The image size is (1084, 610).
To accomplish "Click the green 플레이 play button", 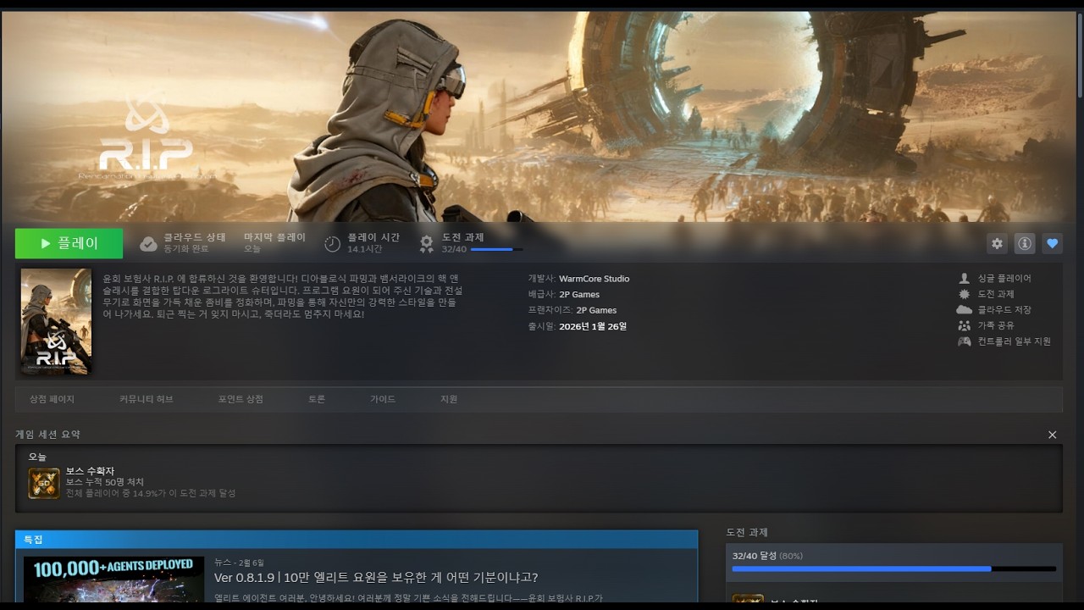I will pyautogui.click(x=69, y=243).
